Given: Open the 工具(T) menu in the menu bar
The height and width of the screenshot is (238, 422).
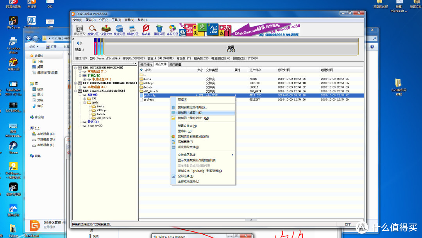Looking at the screenshot, I should tap(116, 20).
